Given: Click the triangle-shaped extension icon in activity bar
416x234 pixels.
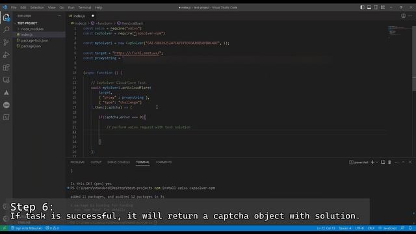Looking at the screenshot, I should click(x=6, y=92).
